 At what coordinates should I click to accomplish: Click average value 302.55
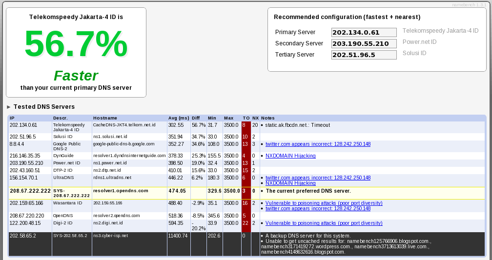click(176, 125)
